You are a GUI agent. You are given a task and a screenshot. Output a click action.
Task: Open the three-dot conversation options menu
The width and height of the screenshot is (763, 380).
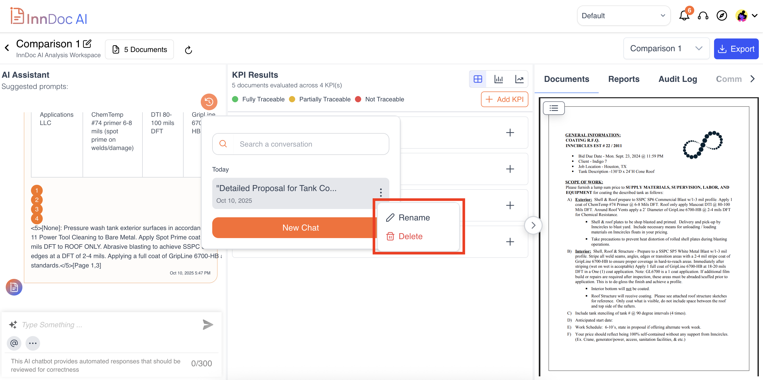(381, 193)
